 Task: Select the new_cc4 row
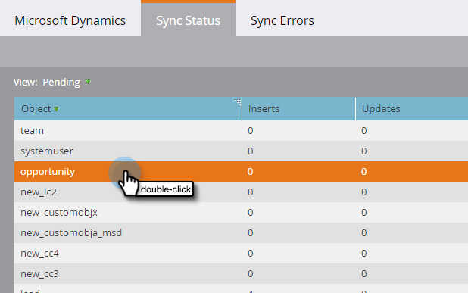(241, 254)
